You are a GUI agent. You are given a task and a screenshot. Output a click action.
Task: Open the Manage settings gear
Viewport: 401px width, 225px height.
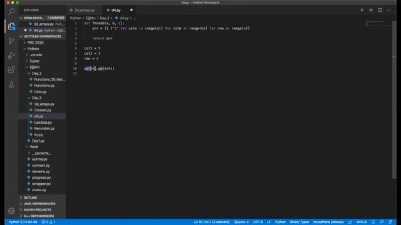click(11, 211)
